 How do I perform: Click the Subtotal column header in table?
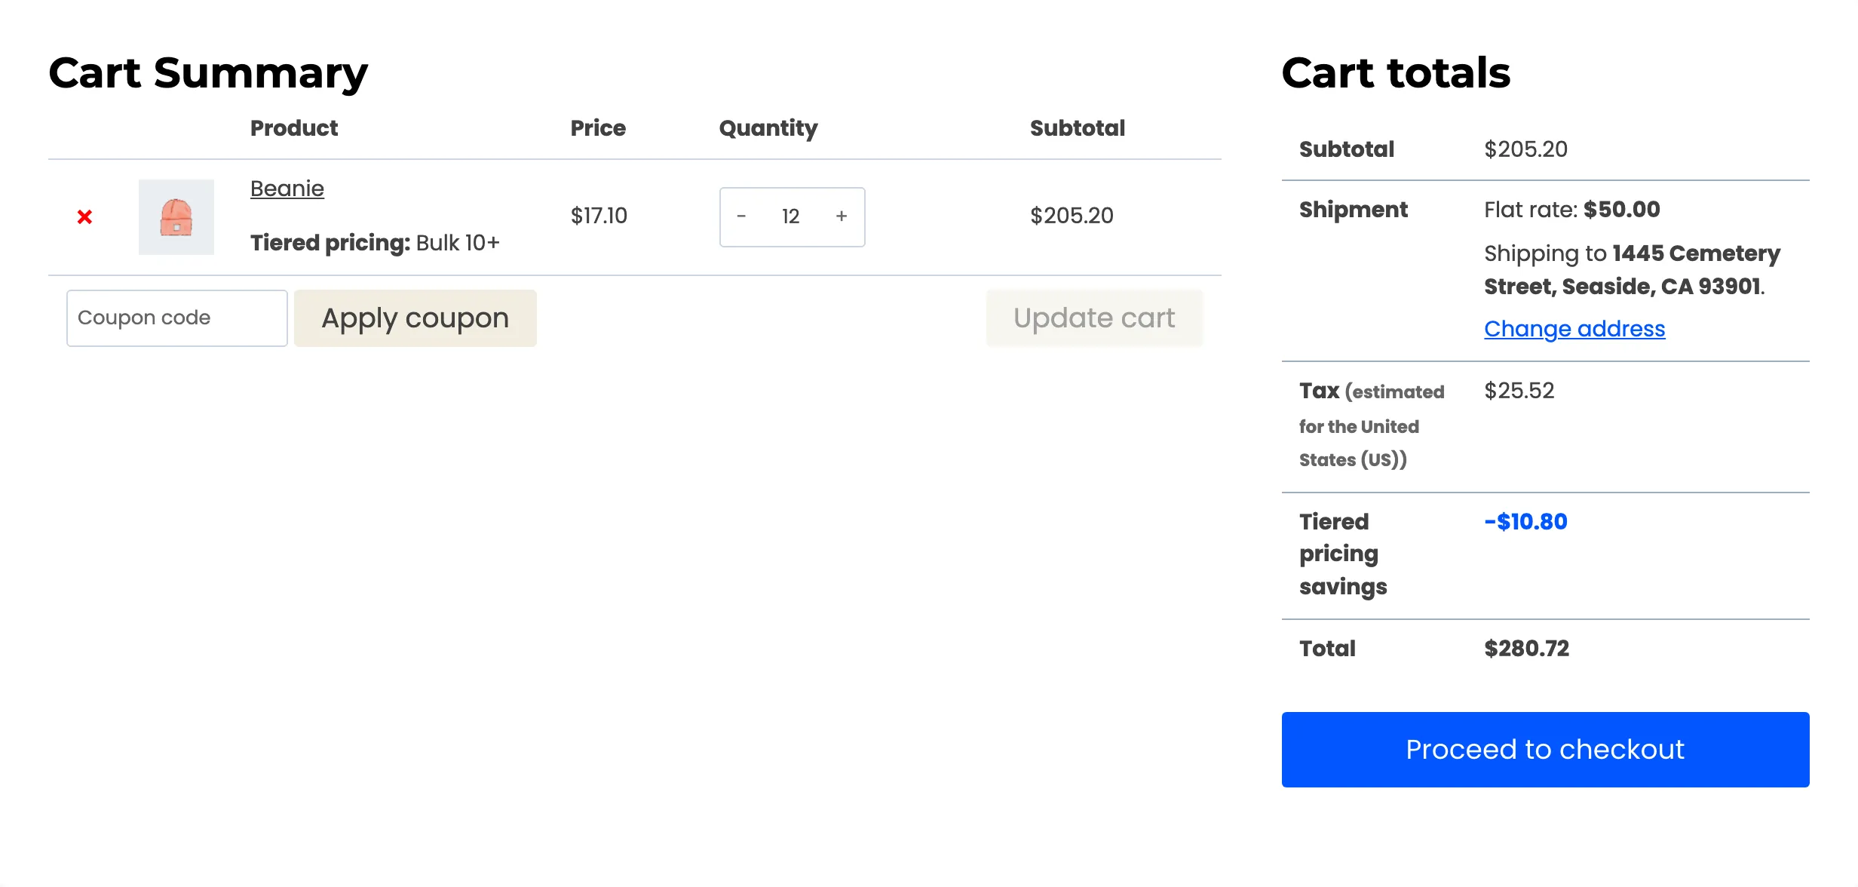tap(1078, 128)
